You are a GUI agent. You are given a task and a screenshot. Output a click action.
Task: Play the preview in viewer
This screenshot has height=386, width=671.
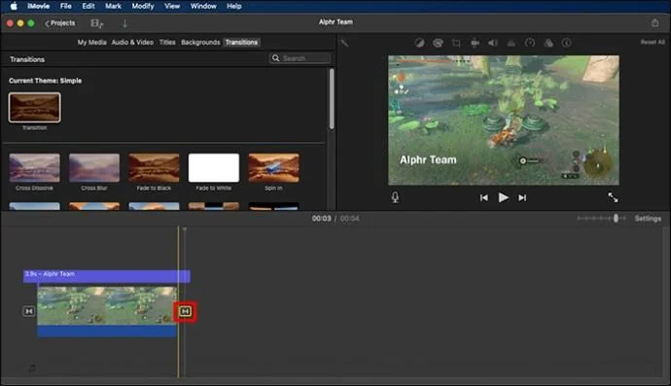(x=504, y=197)
